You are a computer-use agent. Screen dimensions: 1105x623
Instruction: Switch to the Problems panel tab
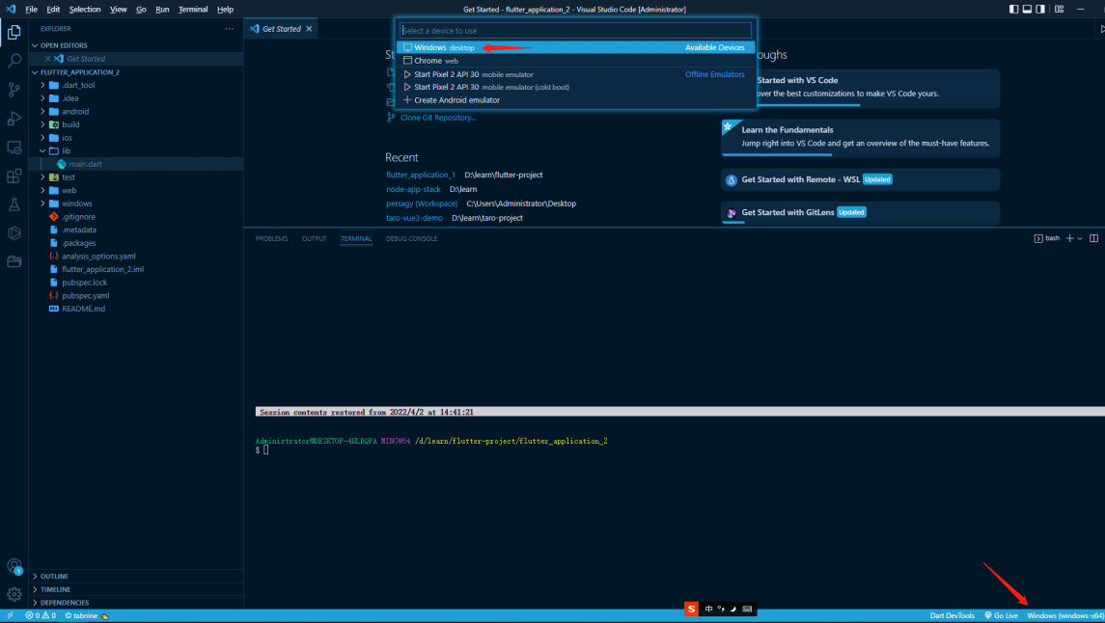(271, 238)
